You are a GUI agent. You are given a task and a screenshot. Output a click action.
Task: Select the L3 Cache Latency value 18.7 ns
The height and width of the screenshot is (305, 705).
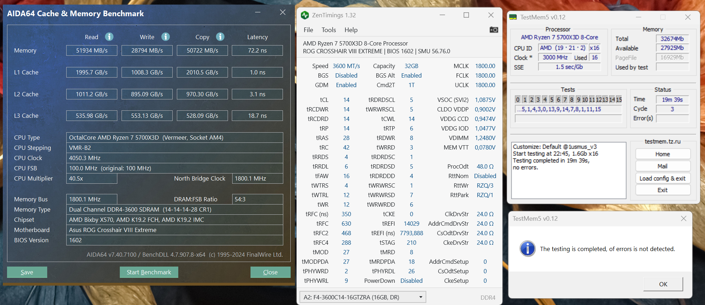[x=258, y=116]
